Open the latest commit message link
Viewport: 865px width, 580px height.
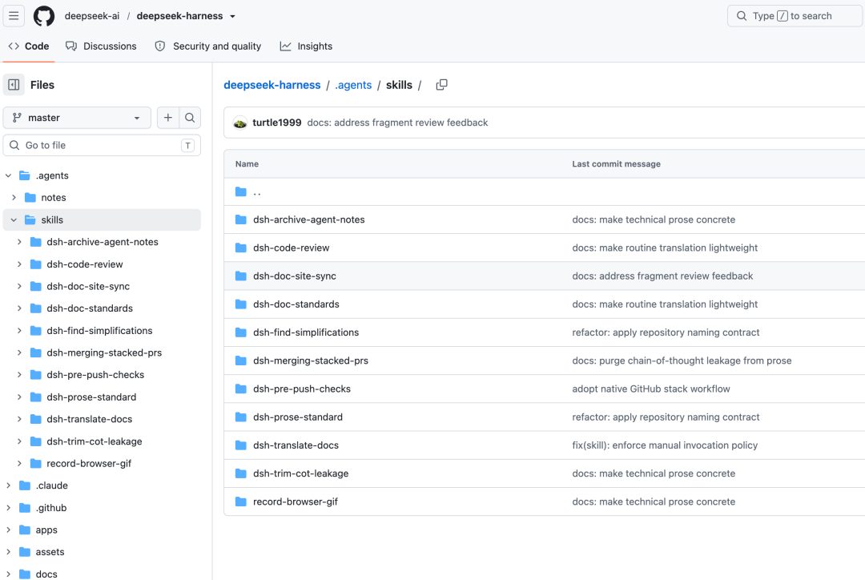point(397,123)
